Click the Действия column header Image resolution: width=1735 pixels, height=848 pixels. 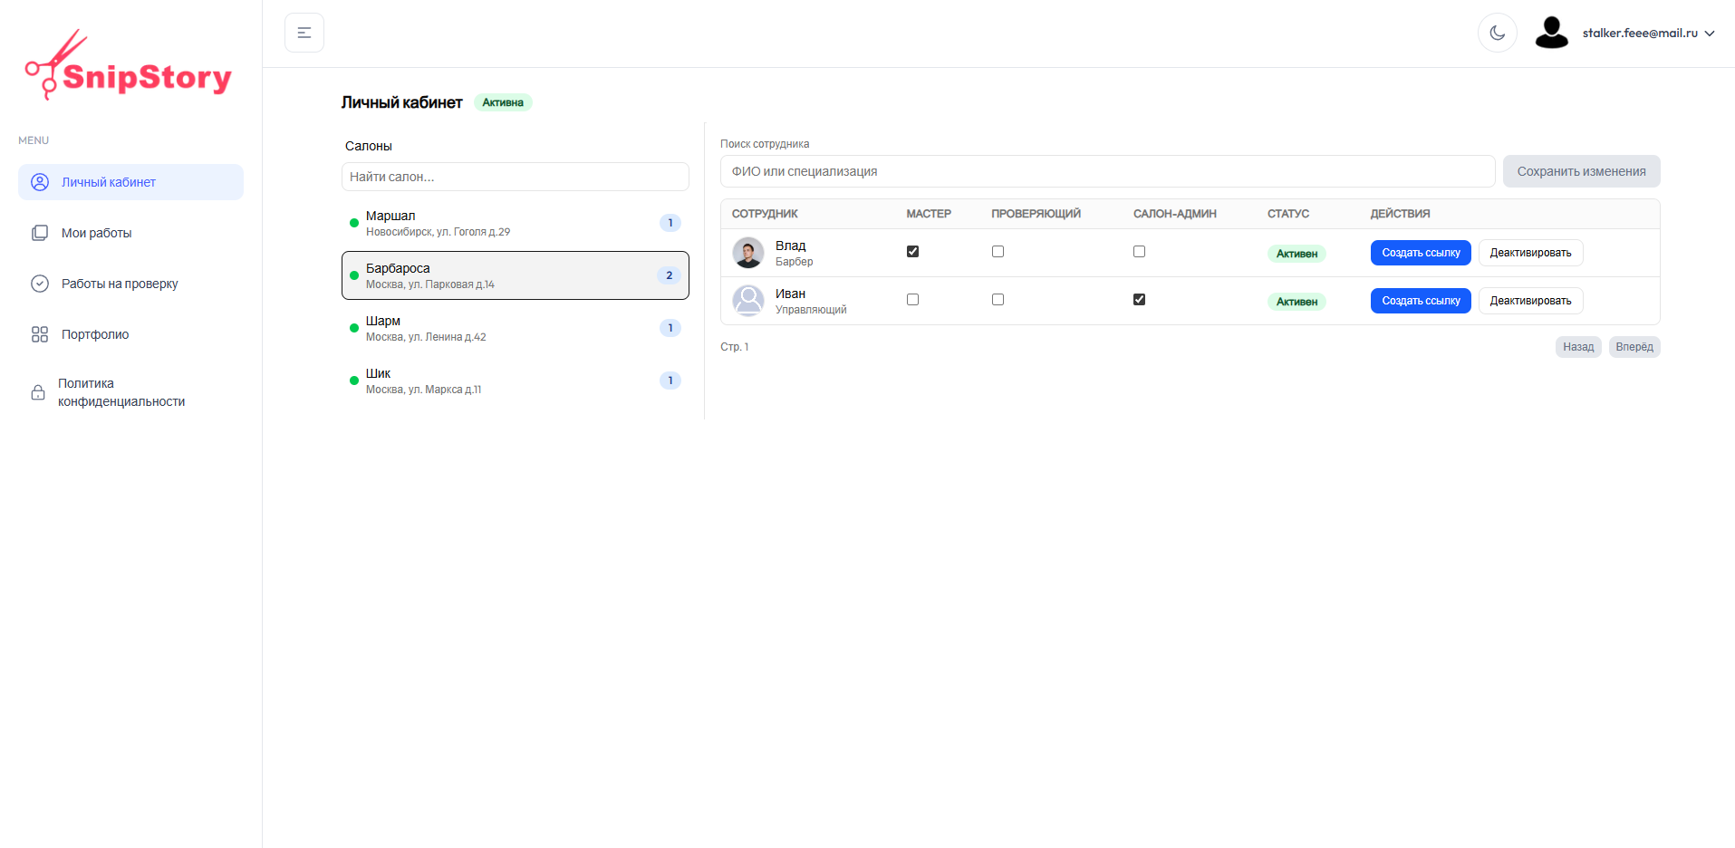1400,214
